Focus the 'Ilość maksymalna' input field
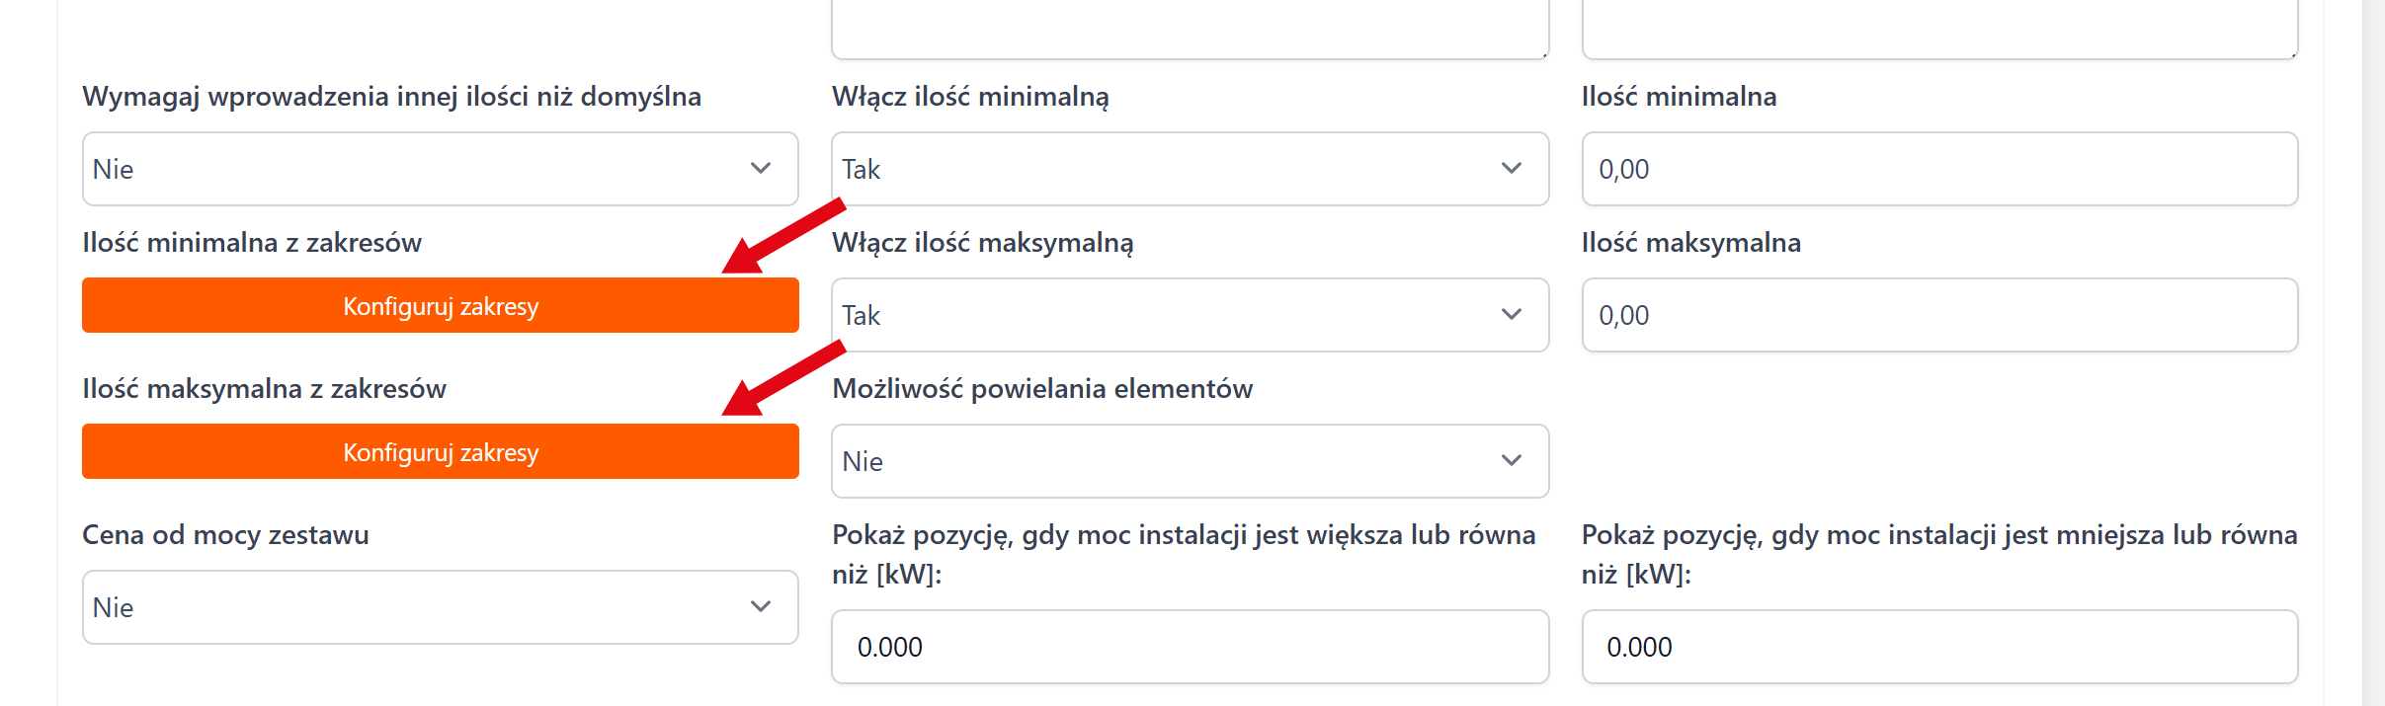 click(1938, 315)
